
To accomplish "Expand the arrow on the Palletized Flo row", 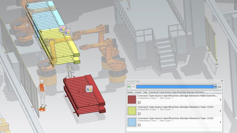I will [x=220, y=99].
